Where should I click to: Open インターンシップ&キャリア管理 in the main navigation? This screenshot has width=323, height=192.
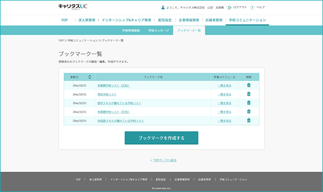click(127, 20)
